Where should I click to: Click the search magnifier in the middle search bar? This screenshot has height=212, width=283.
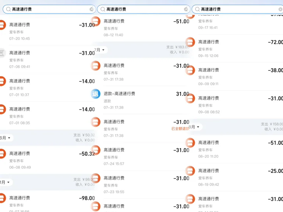(103, 9)
